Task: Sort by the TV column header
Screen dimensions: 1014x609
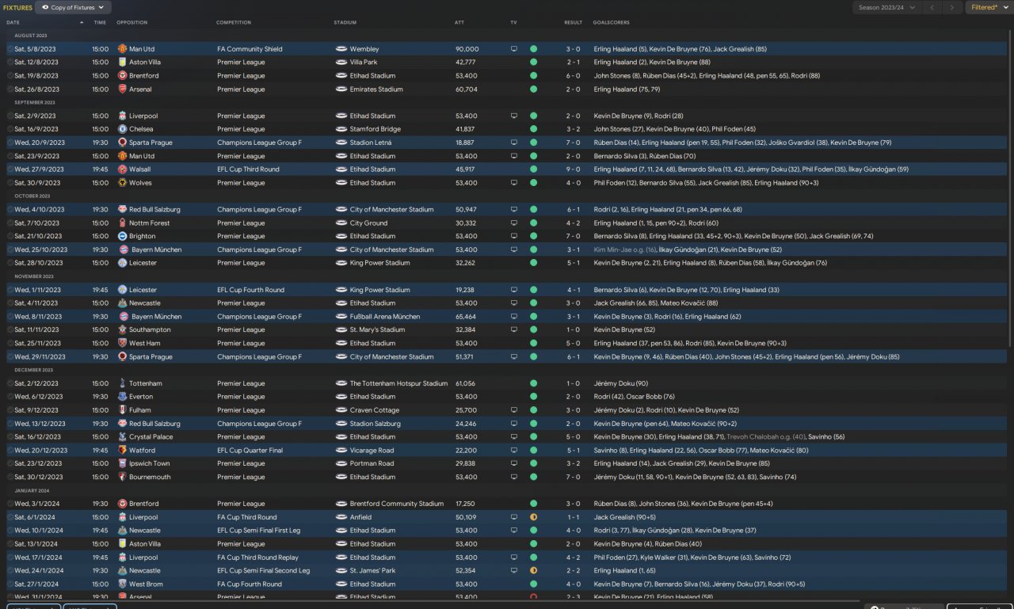Action: click(x=513, y=22)
